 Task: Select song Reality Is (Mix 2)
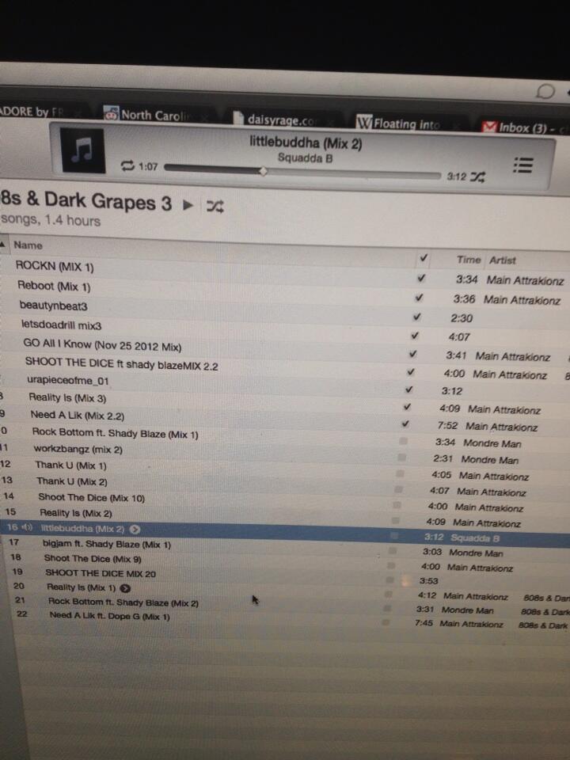(x=76, y=513)
